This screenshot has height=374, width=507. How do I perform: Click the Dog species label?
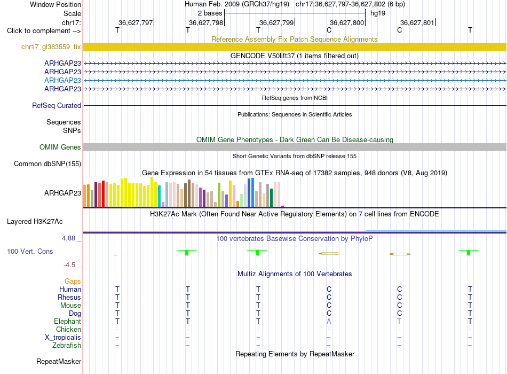pyautogui.click(x=75, y=314)
